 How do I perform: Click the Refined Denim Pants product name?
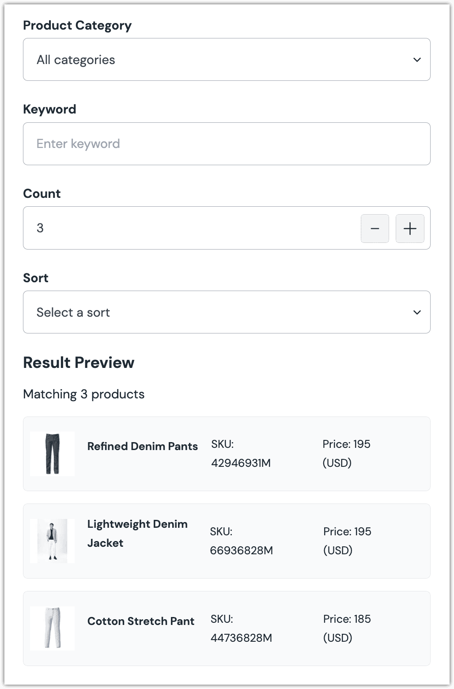pyautogui.click(x=142, y=446)
